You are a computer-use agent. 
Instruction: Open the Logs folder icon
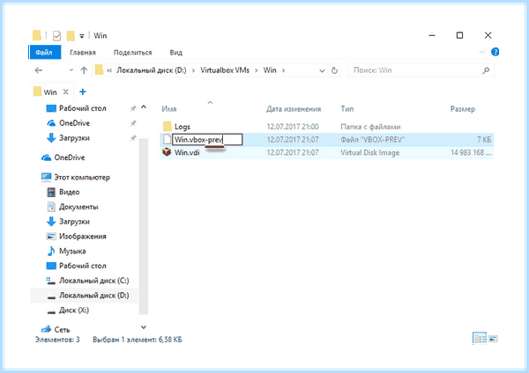(168, 127)
